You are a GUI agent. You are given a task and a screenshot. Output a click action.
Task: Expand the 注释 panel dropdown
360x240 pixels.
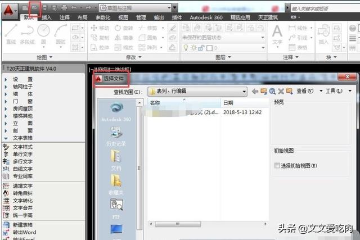click(x=290, y=57)
